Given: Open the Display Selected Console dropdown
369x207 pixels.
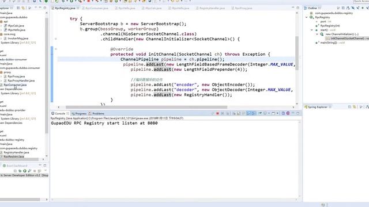Looking at the screenshot, I should (269, 113).
